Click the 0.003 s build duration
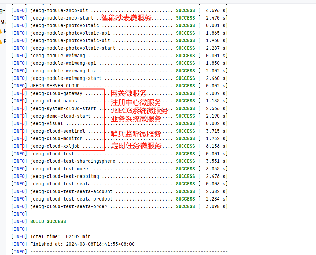The width and height of the screenshot is (316, 255). [216, 184]
